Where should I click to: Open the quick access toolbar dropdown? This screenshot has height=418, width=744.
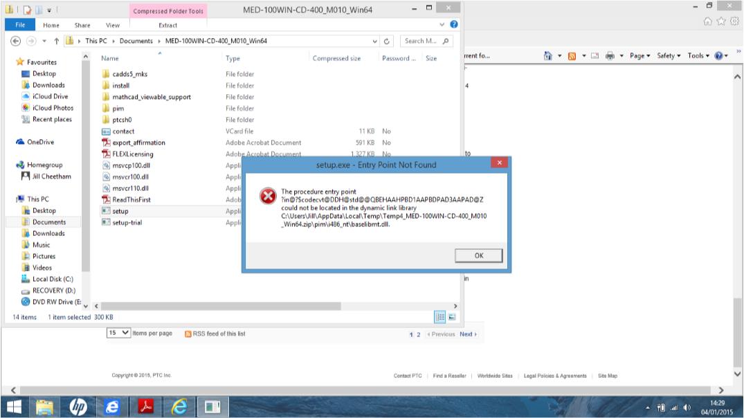[49, 10]
